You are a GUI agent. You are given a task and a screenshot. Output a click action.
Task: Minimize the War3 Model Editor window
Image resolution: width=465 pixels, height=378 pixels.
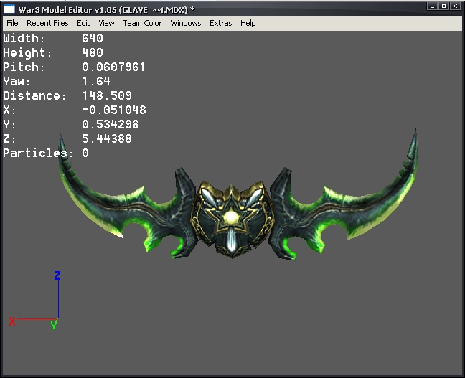433,6
